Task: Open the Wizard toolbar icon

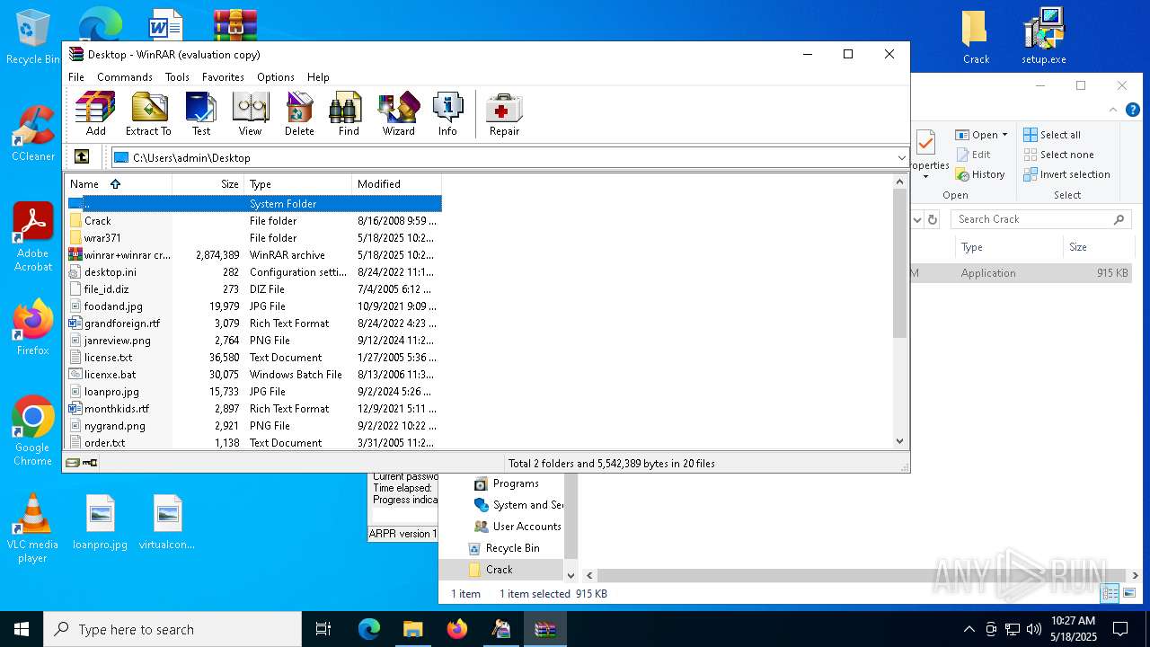Action: click(x=398, y=114)
